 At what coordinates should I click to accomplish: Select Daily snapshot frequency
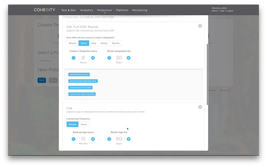tap(94, 43)
